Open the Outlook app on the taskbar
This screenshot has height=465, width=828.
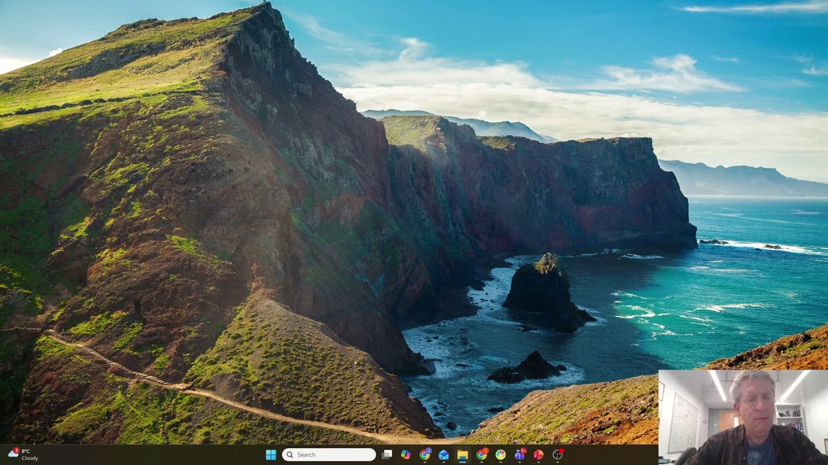(444, 455)
